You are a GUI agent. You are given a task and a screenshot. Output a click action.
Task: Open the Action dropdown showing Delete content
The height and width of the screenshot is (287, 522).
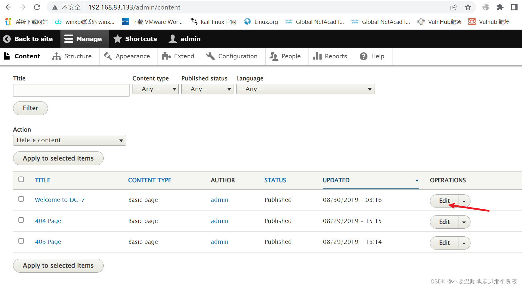[x=69, y=140]
